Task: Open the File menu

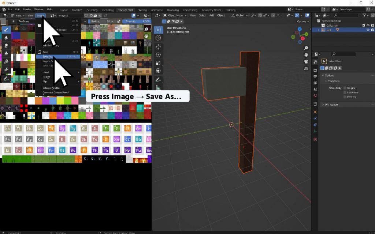Action: (10, 10)
